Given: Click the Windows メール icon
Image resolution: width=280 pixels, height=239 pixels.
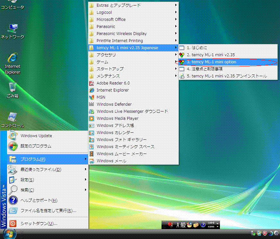Looking at the screenshot, I should coord(92,161).
